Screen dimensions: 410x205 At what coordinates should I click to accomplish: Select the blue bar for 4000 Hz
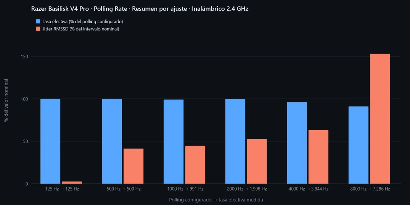click(x=297, y=143)
